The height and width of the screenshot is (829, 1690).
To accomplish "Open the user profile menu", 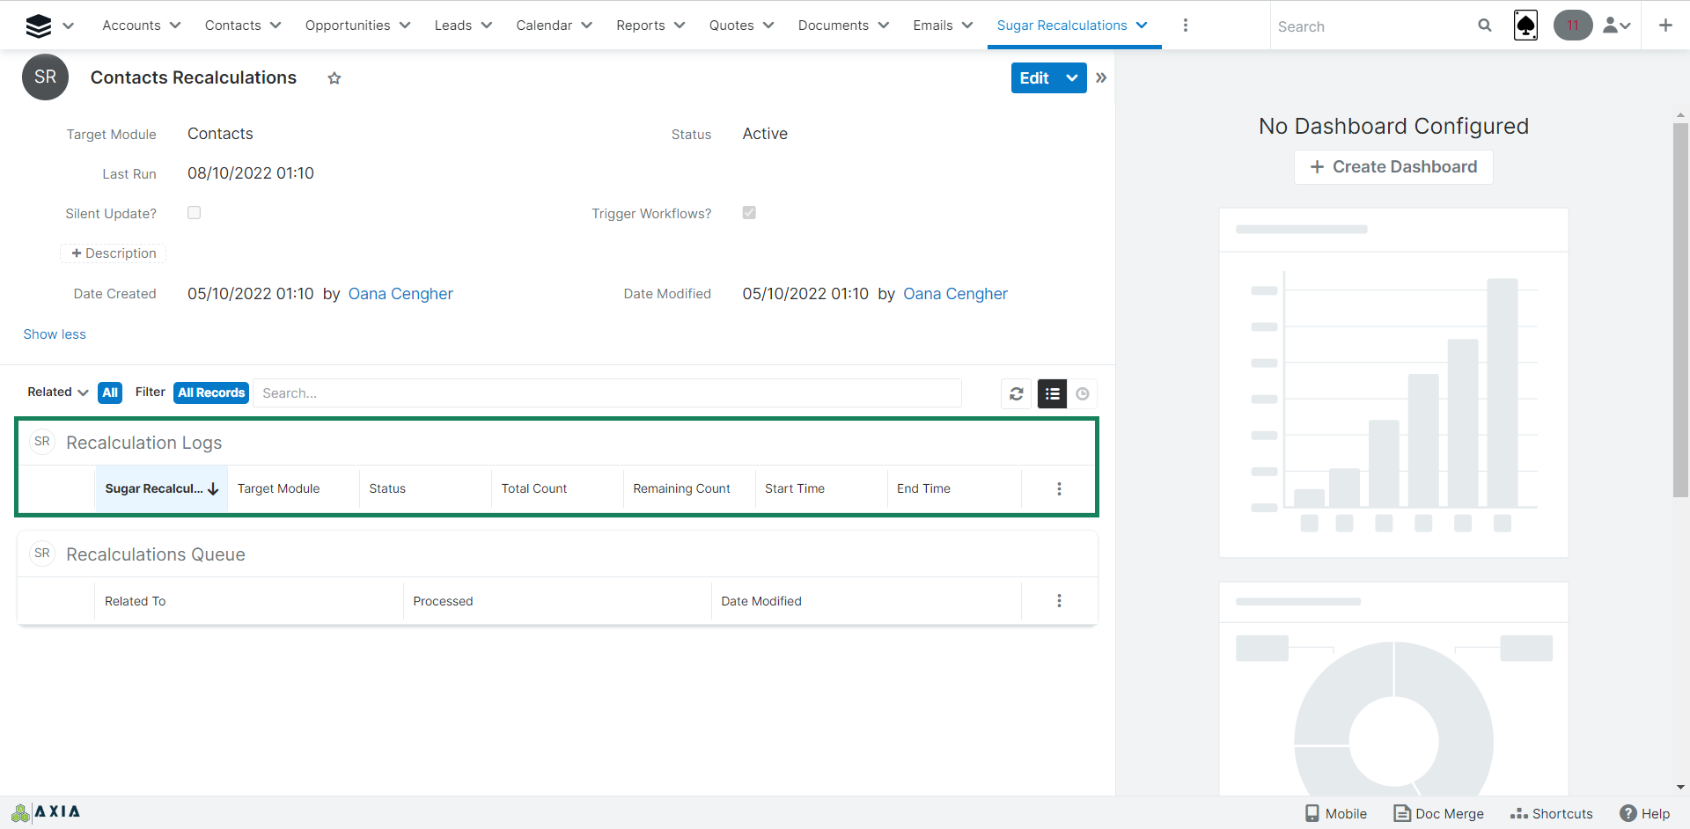I will 1617,26.
